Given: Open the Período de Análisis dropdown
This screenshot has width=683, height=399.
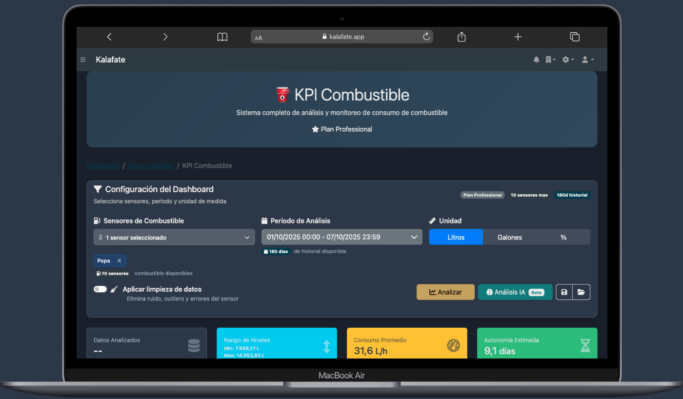Looking at the screenshot, I should 341,237.
